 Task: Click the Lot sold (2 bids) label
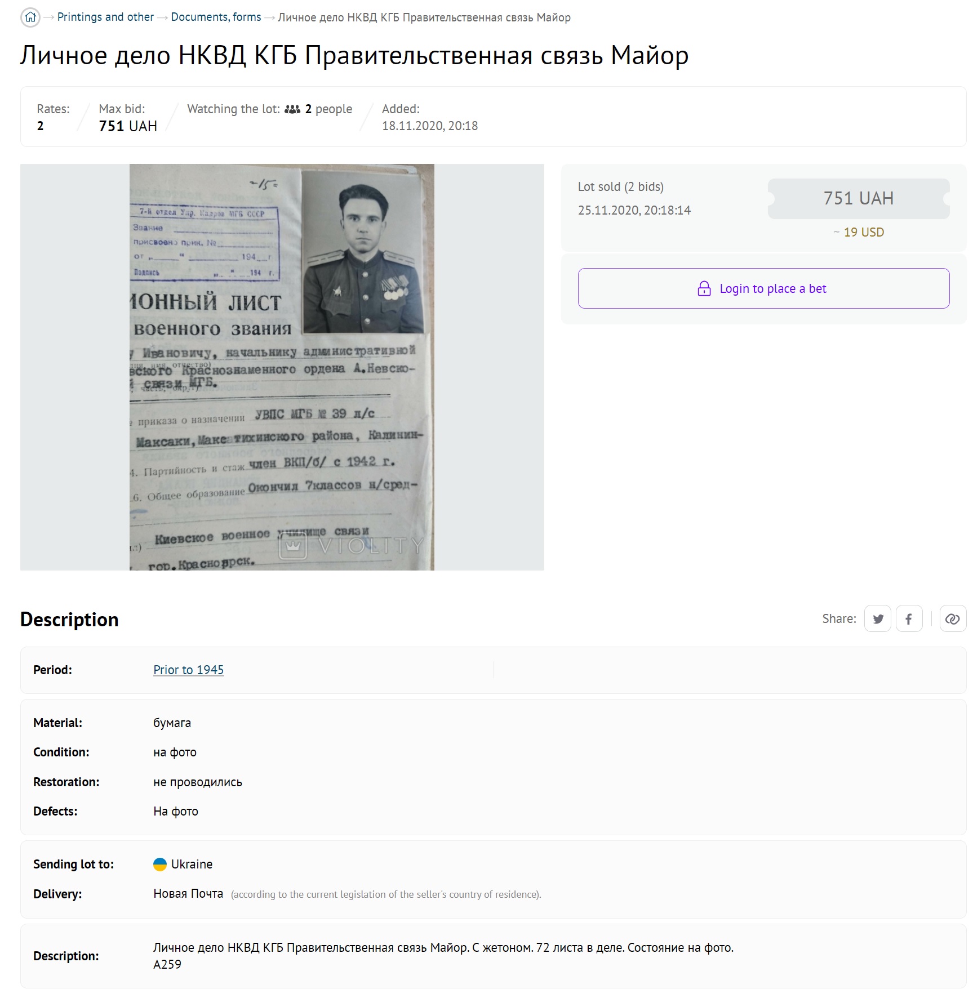click(x=621, y=186)
